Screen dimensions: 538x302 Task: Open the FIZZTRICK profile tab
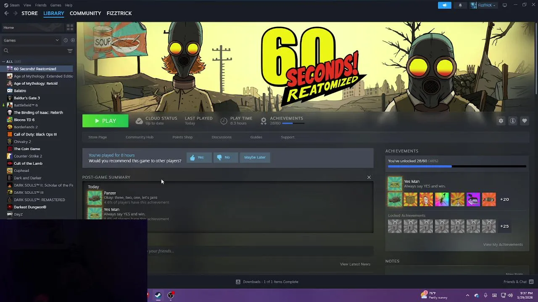pos(119,13)
